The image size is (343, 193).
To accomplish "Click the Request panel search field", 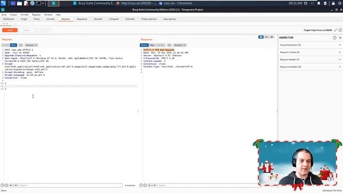I will [70, 185].
